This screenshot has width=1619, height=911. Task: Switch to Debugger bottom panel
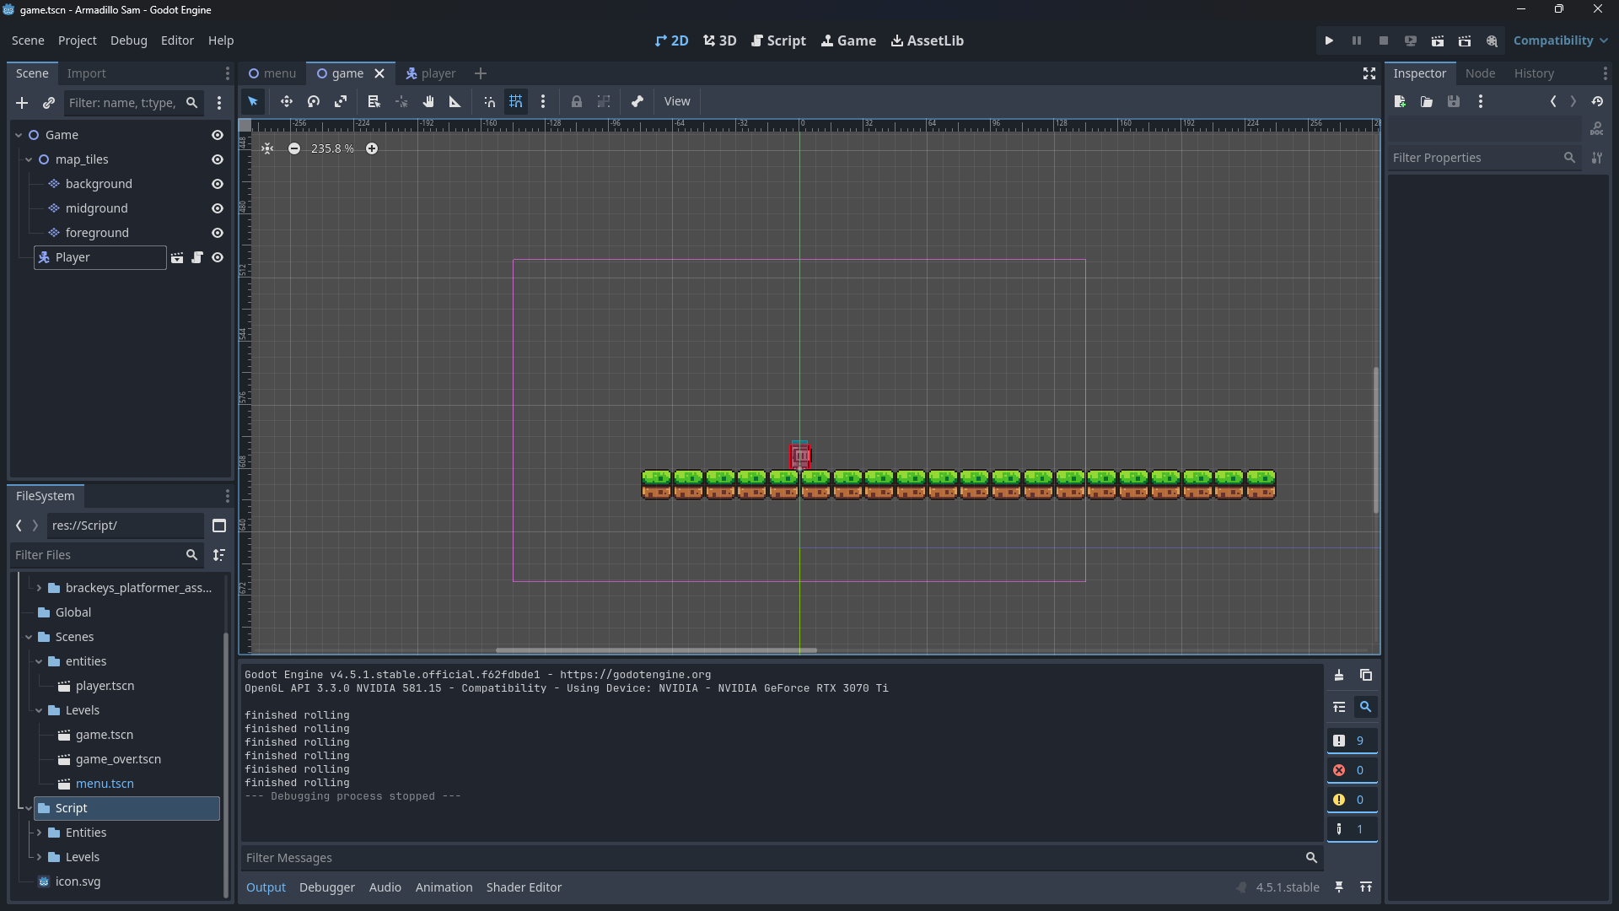click(326, 887)
